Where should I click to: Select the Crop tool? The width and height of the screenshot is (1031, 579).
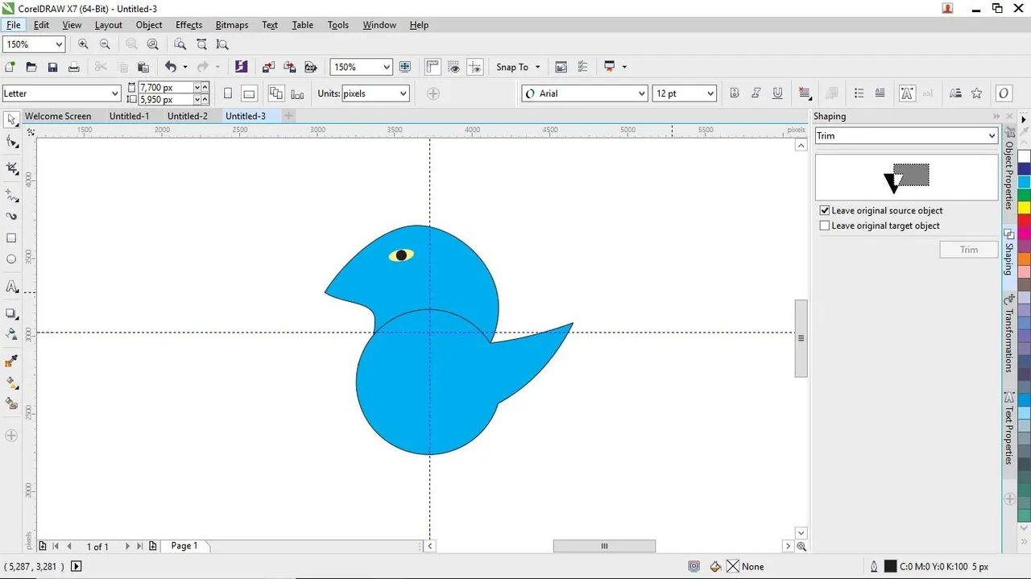pos(11,168)
